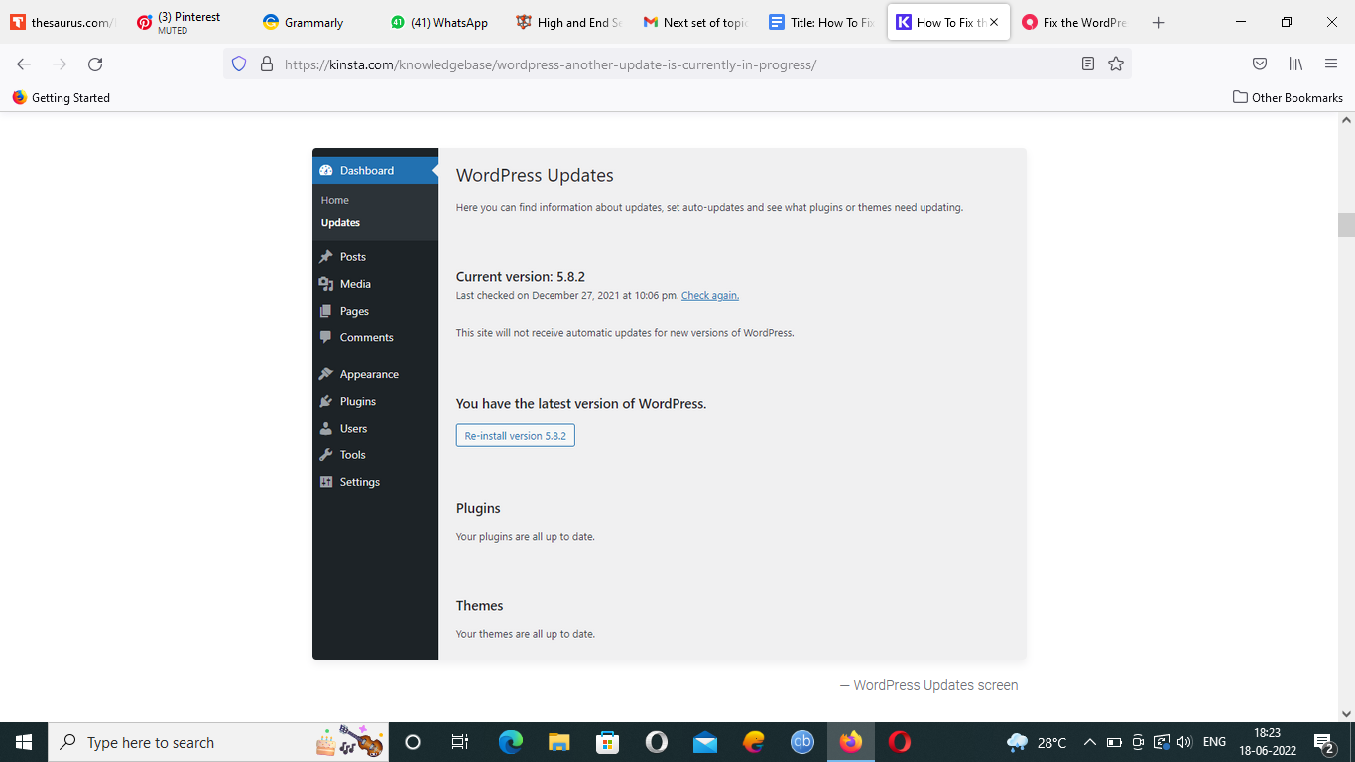Viewport: 1355px width, 762px height.
Task: Click 'Your themes are all up to date.' text
Action: 525,634
